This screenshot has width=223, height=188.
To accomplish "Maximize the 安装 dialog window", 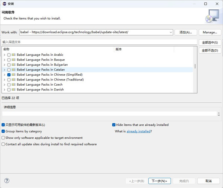I will (x=206, y=4).
